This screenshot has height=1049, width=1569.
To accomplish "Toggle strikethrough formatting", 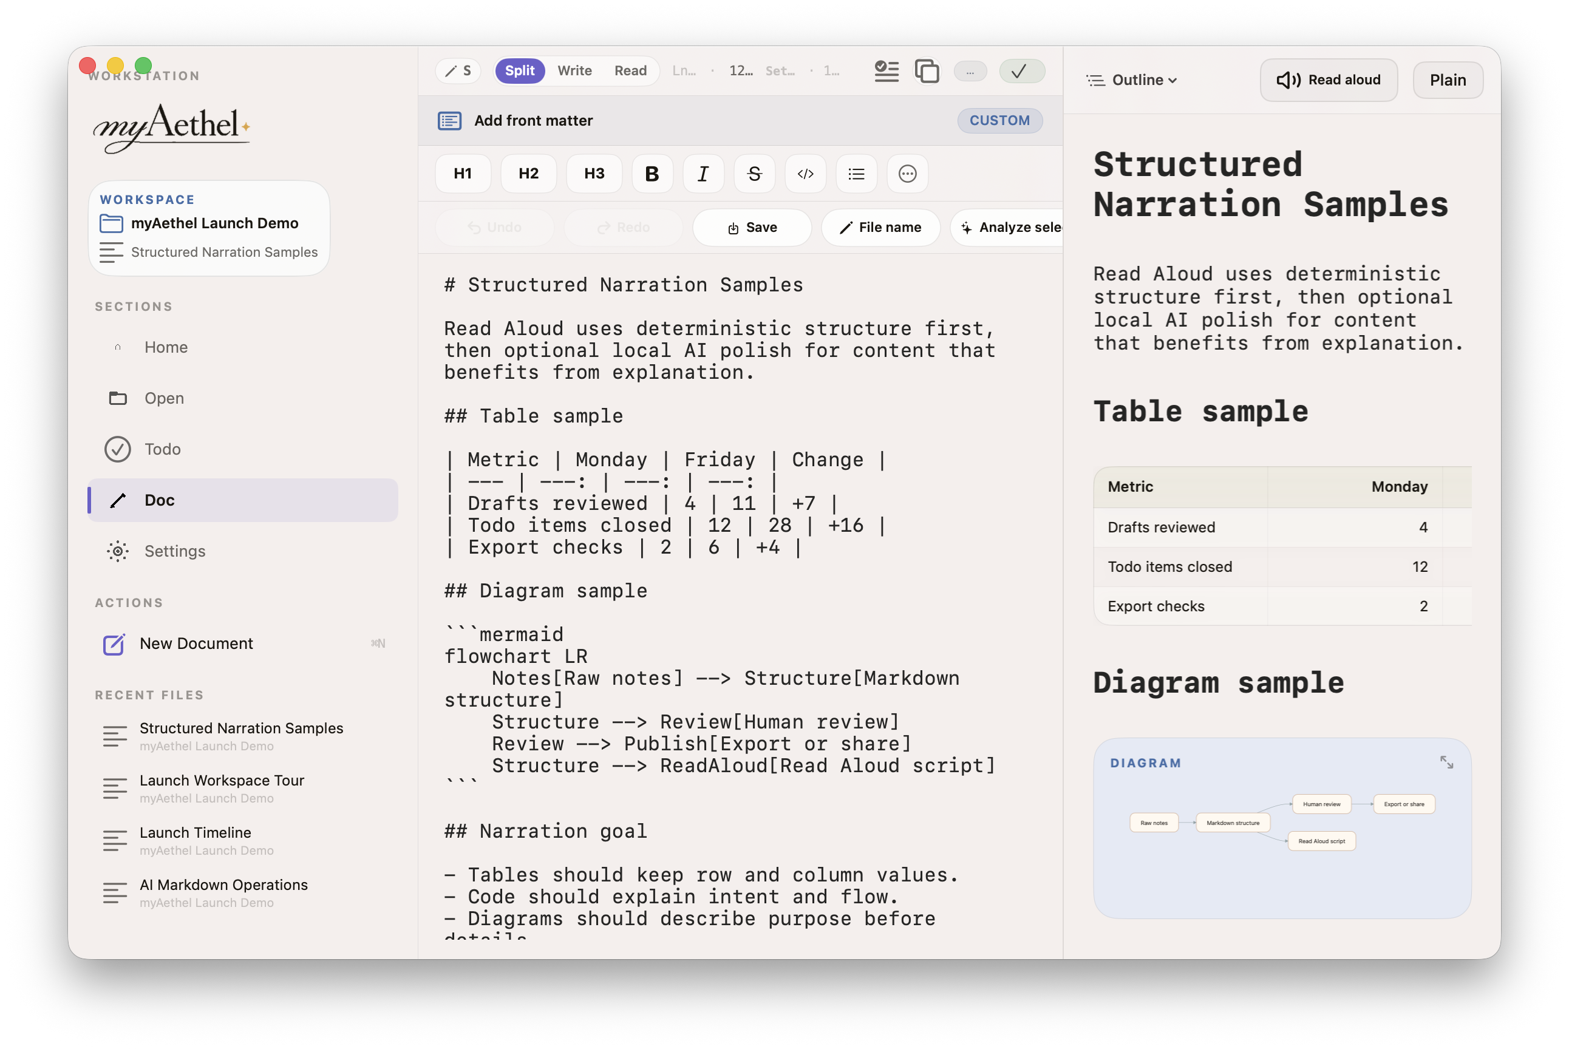I will pos(754,174).
